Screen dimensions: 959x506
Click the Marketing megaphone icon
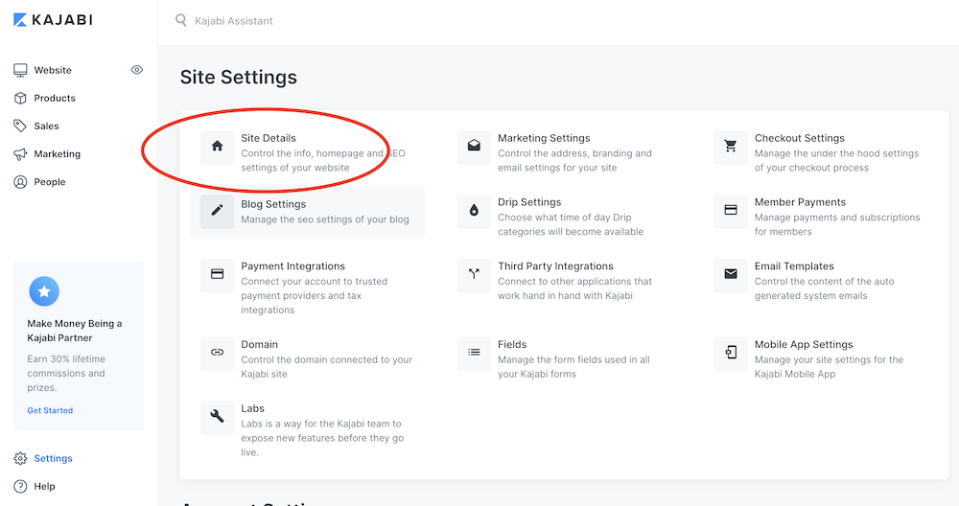20,154
